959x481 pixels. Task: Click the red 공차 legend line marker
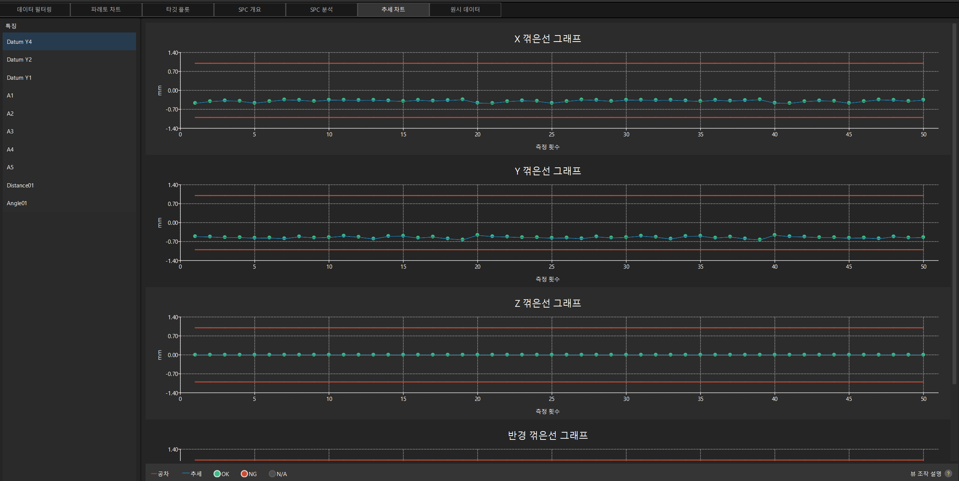click(154, 474)
